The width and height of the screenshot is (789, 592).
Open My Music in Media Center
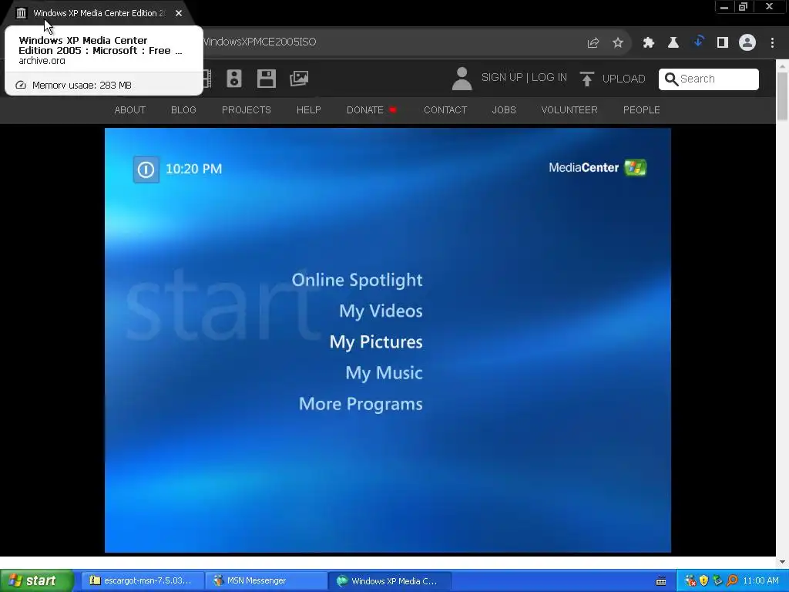384,373
